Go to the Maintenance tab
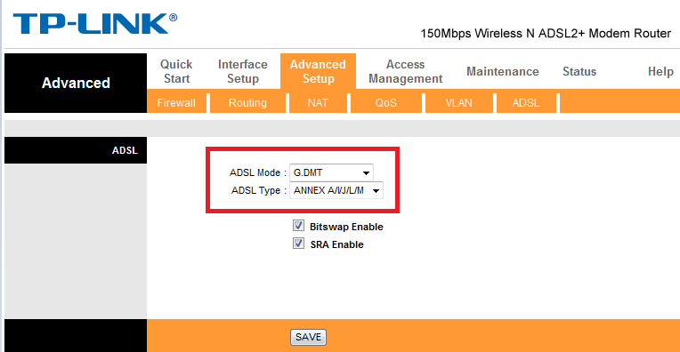Viewport: 680px width, 352px height. coord(503,71)
